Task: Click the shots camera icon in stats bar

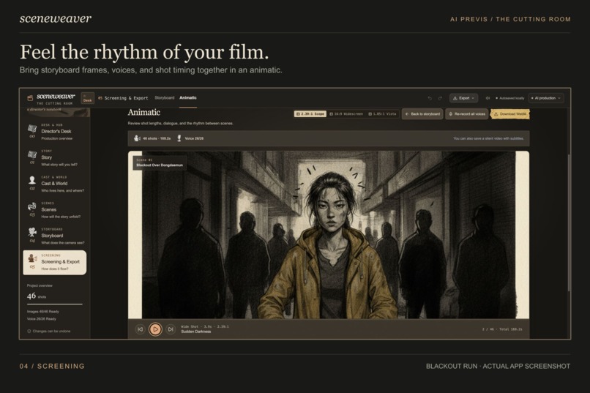Action: tap(137, 138)
